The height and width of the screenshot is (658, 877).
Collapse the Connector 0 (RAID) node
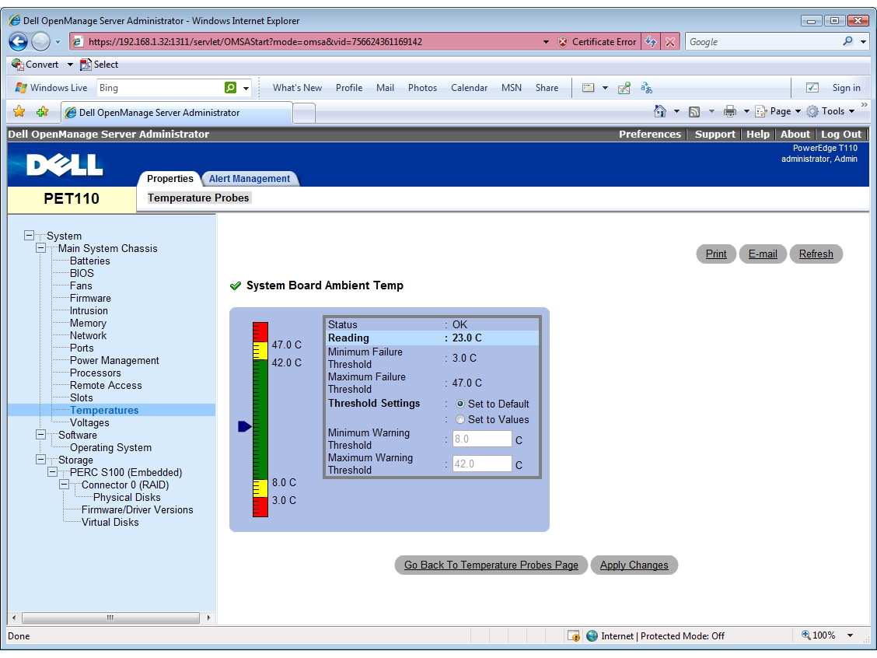[x=65, y=485]
